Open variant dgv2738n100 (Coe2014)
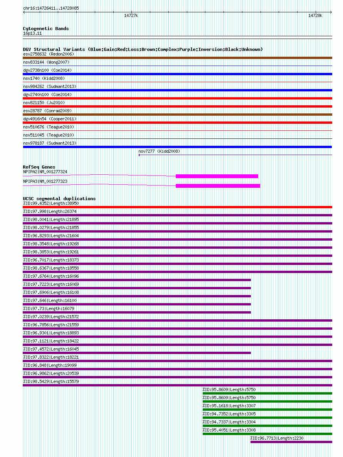 47,70
